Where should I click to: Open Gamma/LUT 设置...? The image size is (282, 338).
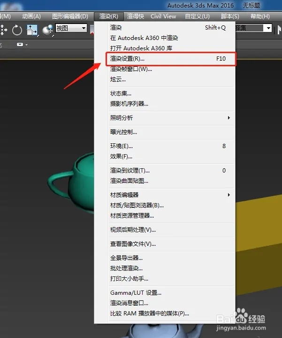tap(171, 293)
